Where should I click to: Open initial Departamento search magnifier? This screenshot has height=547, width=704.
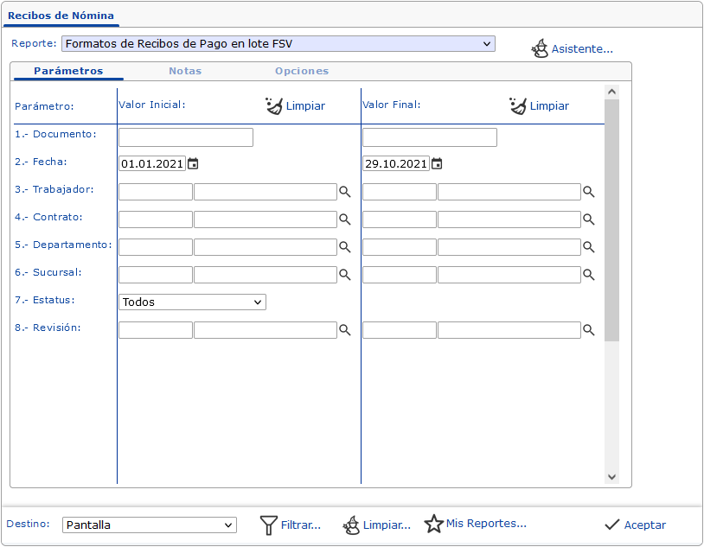(x=344, y=247)
